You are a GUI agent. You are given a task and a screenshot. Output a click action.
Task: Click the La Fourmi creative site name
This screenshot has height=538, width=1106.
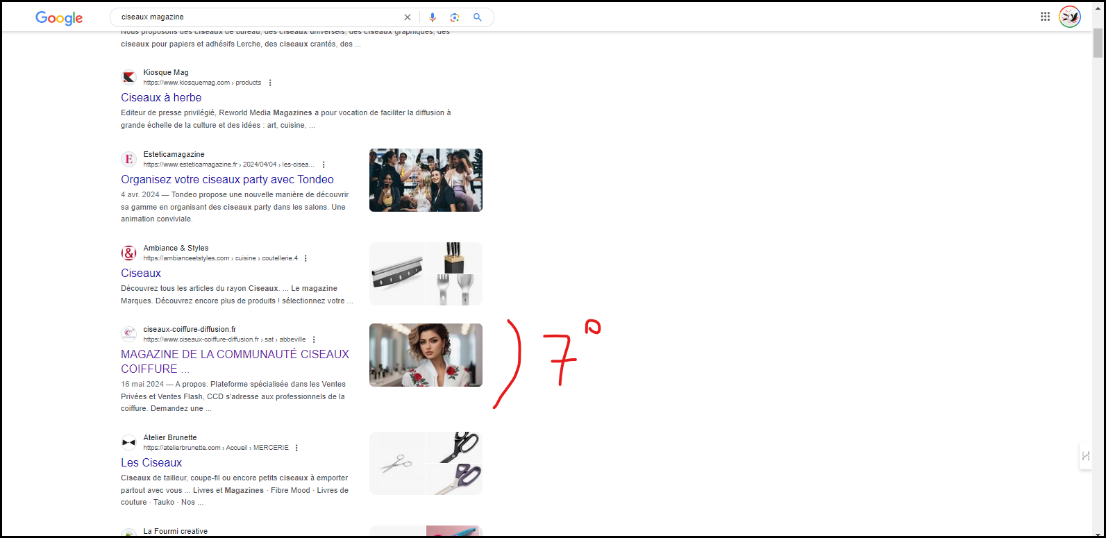pos(176,531)
